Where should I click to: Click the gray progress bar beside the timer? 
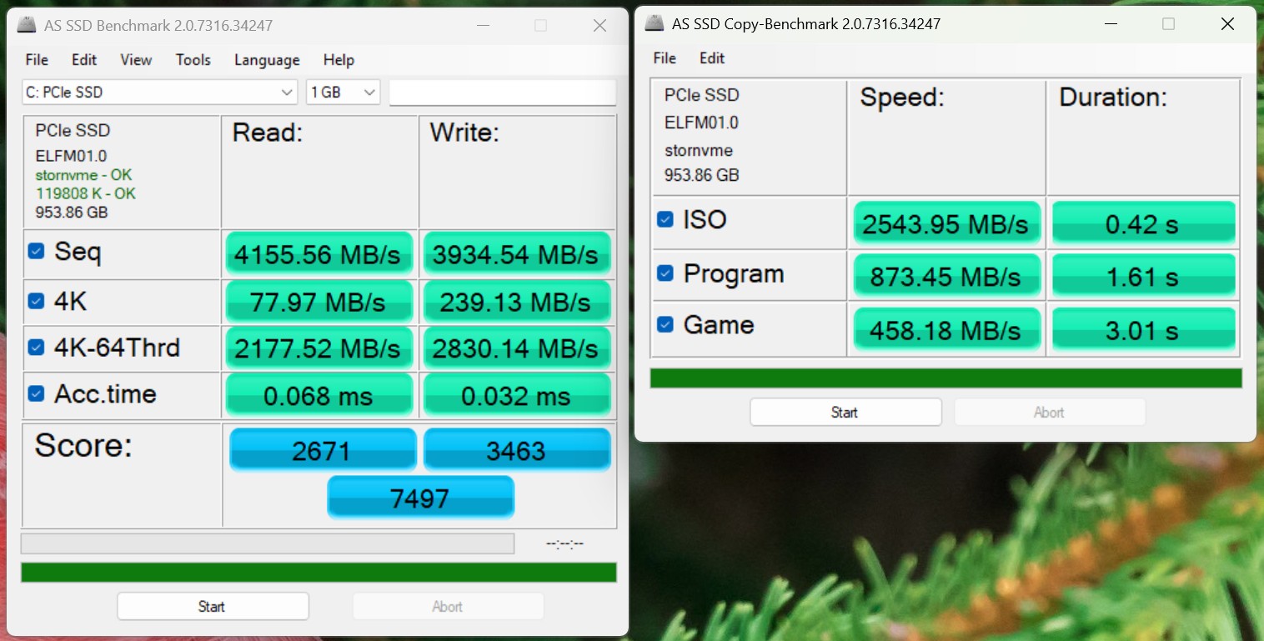[268, 543]
